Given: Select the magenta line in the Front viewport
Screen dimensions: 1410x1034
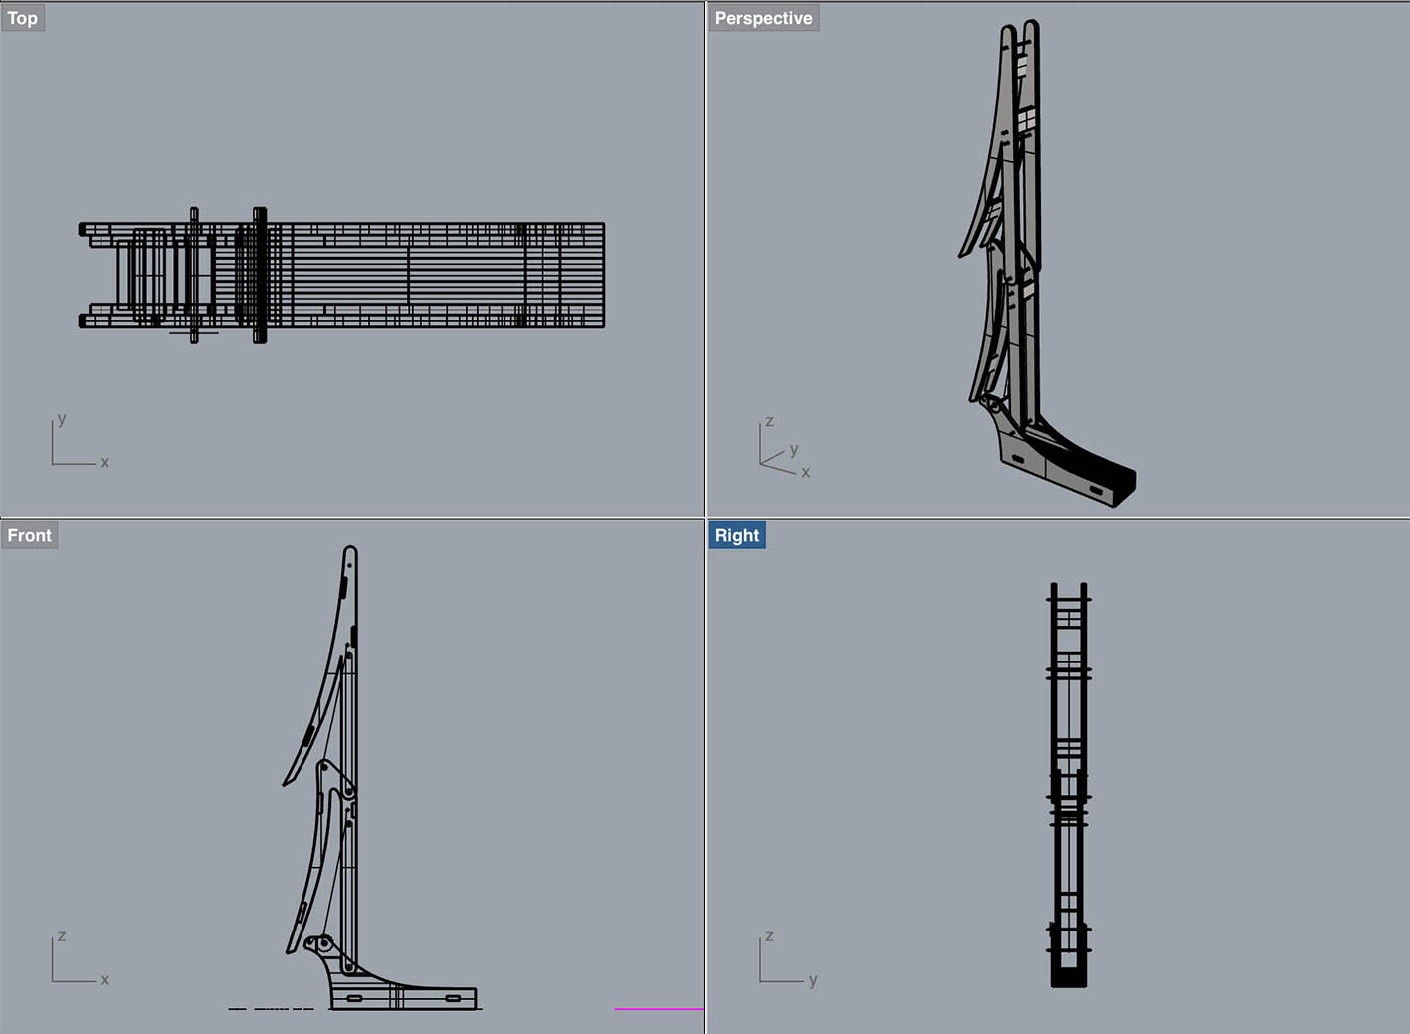Looking at the screenshot, I should (x=658, y=1009).
